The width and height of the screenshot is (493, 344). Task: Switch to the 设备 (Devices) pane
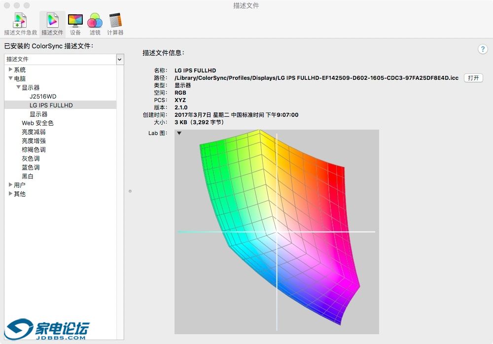75,24
